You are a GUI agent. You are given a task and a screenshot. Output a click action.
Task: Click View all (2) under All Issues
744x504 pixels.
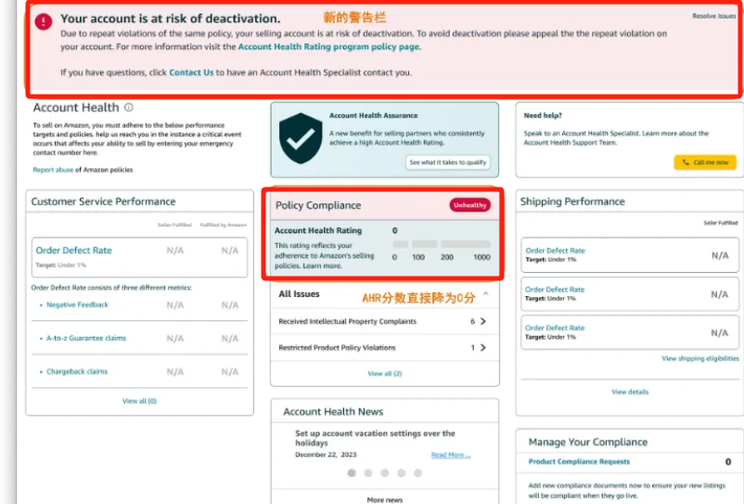pos(384,373)
